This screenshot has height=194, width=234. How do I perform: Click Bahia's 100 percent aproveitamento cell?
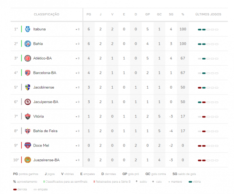[x=183, y=44]
